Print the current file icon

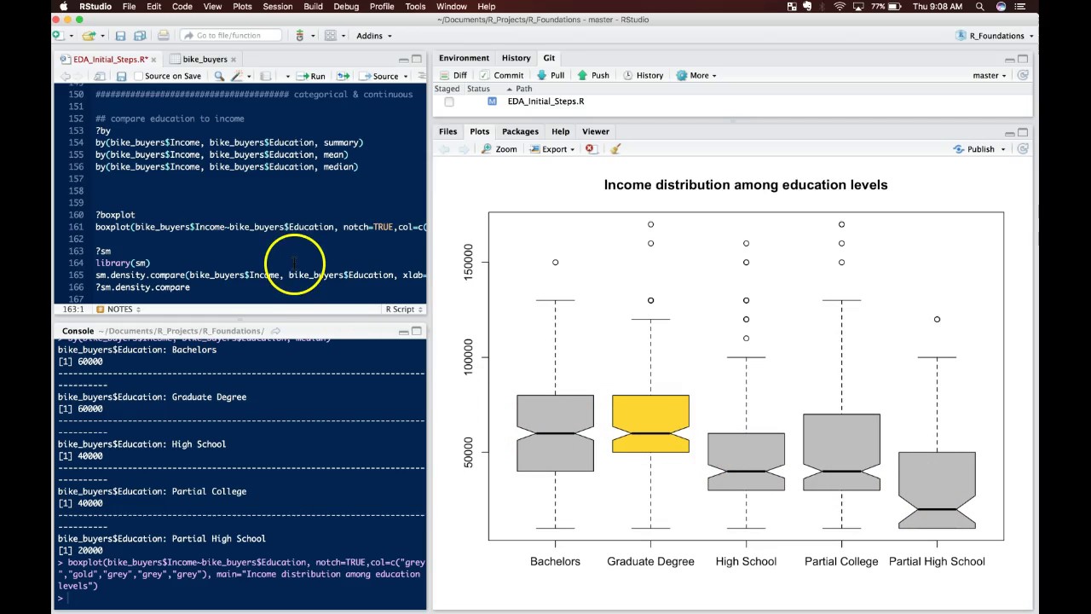pos(163,36)
